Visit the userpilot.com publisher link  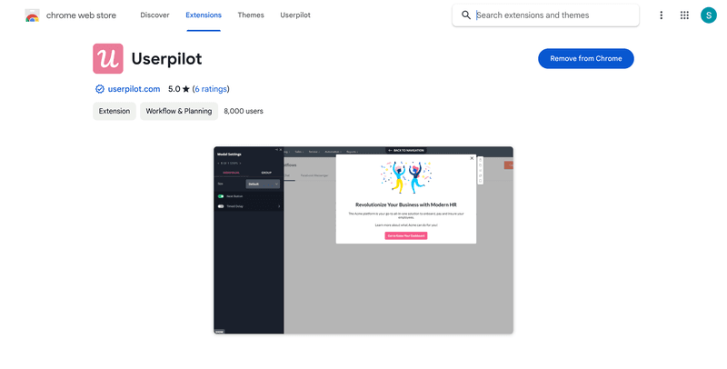[134, 89]
